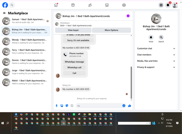Select the Bishop Jim conversation
182x134 pixels.
(x=25, y=31)
